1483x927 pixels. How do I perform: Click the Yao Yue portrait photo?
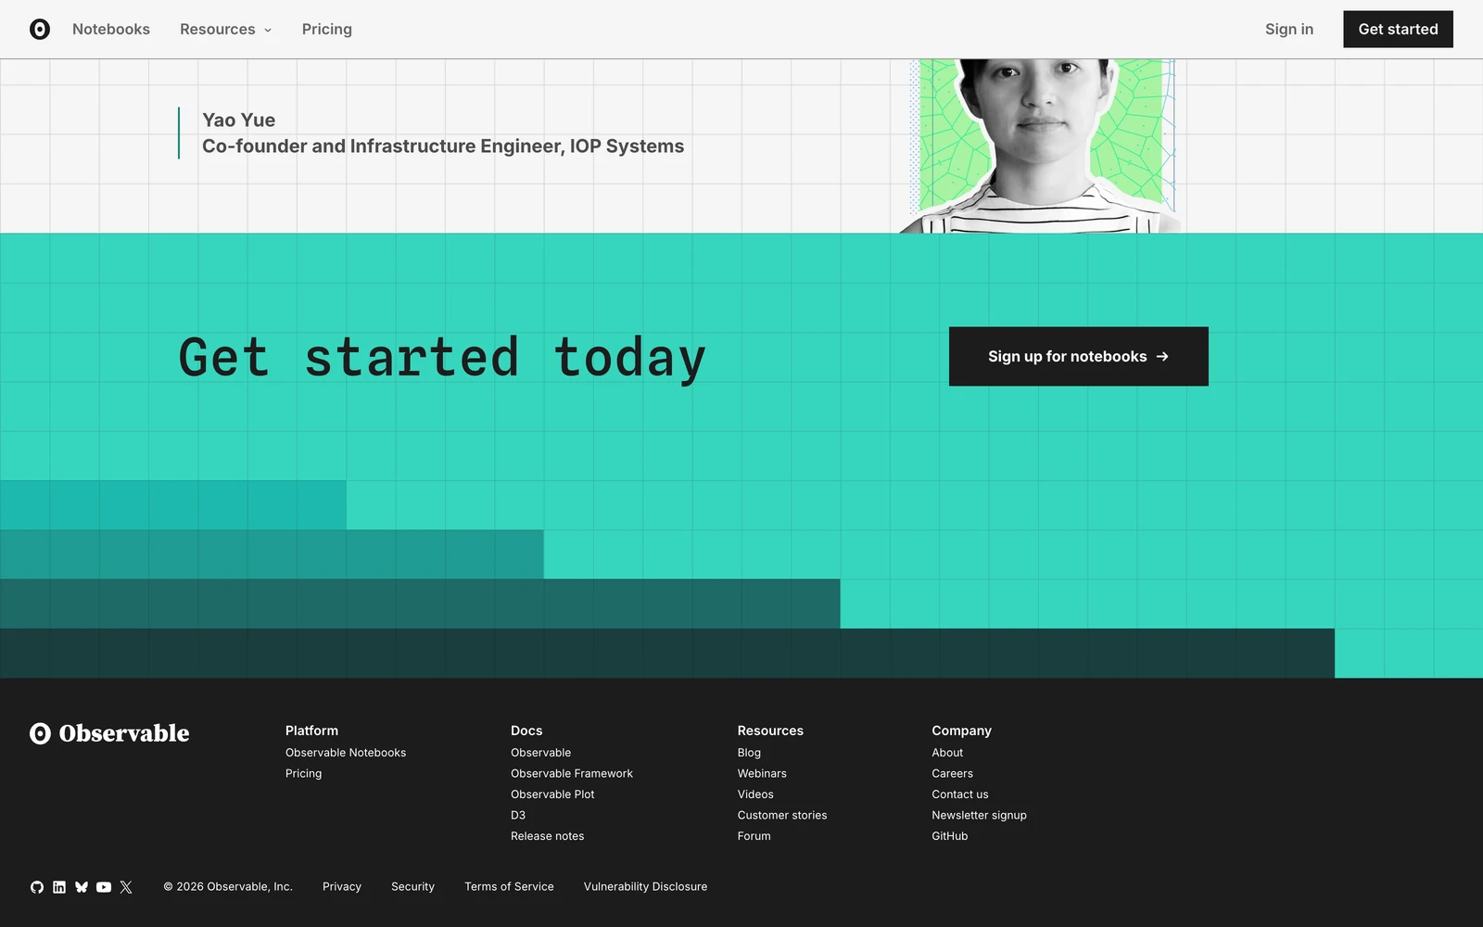pos(1041,146)
